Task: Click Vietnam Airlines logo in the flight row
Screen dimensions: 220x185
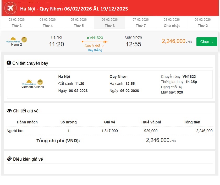Action: (13, 40)
